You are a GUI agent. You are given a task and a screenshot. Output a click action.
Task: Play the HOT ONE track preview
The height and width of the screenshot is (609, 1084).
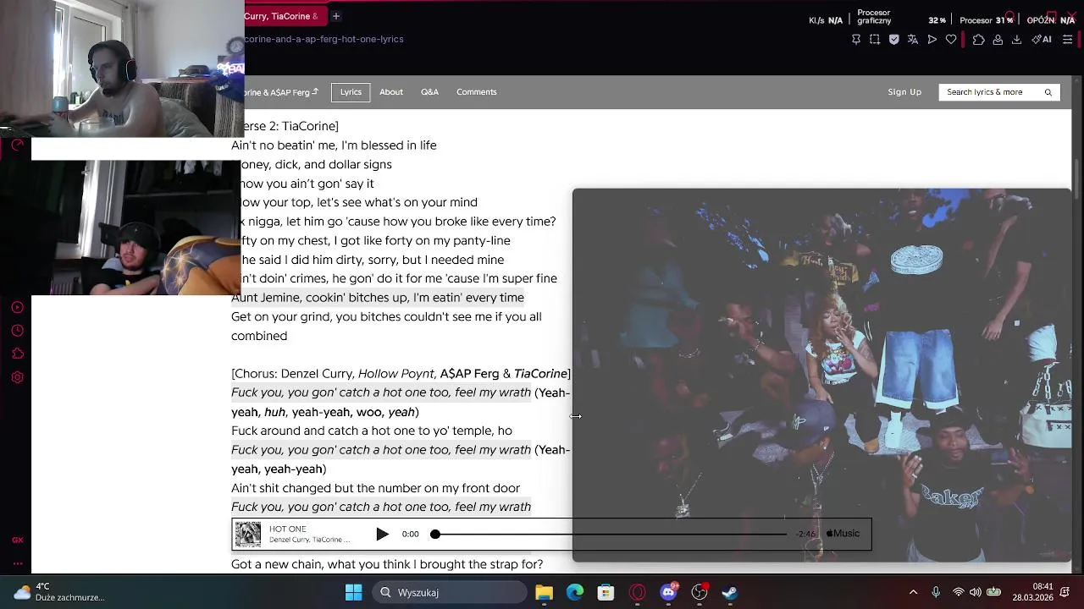click(382, 534)
